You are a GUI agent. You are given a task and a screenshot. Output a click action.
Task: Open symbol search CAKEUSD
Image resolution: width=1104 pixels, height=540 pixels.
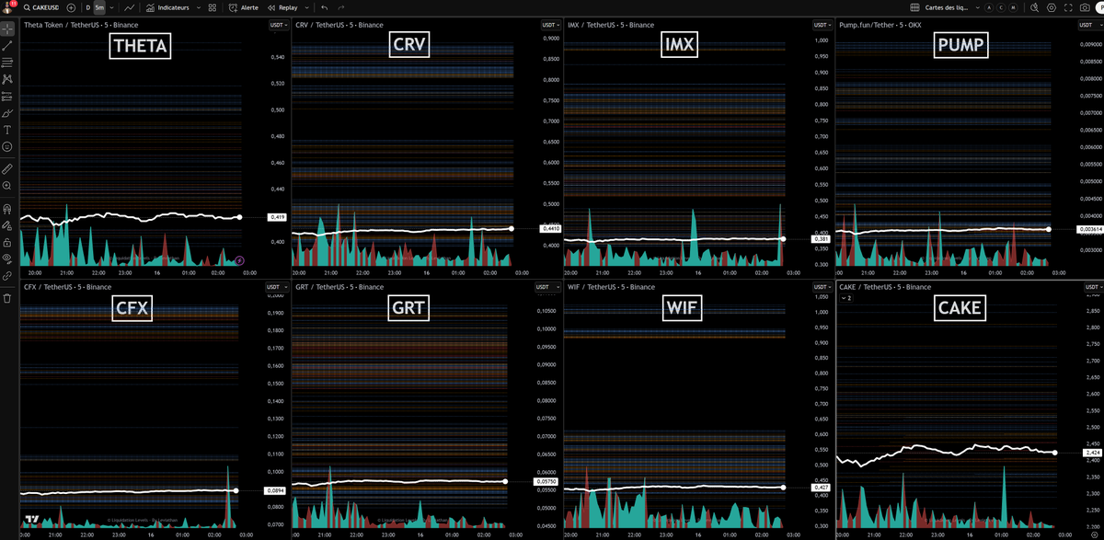[x=40, y=7]
